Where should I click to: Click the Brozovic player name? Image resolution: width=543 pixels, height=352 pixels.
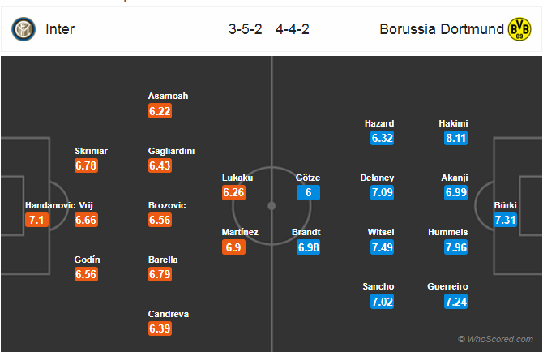[x=167, y=205]
